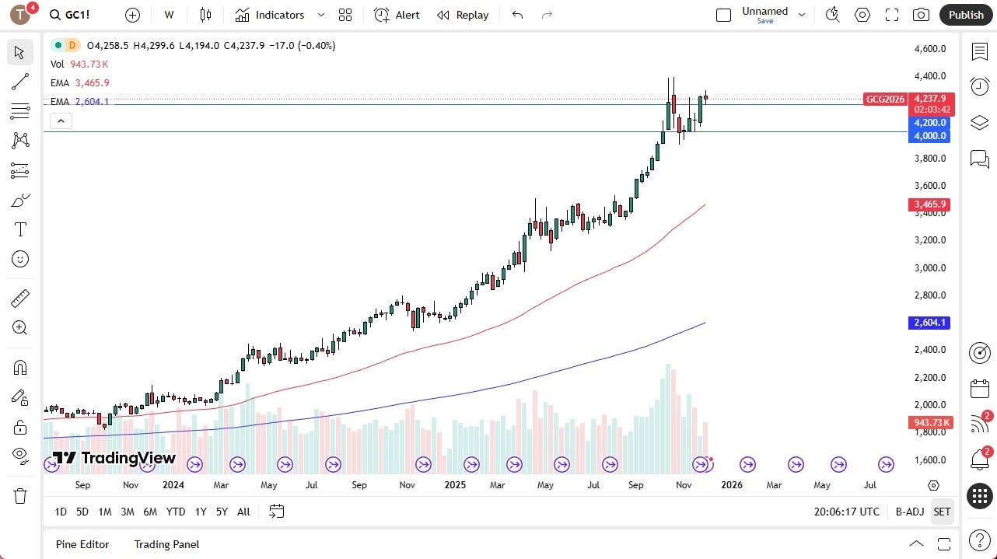
Task: Select the Text annotation tool
Action: pyautogui.click(x=19, y=229)
